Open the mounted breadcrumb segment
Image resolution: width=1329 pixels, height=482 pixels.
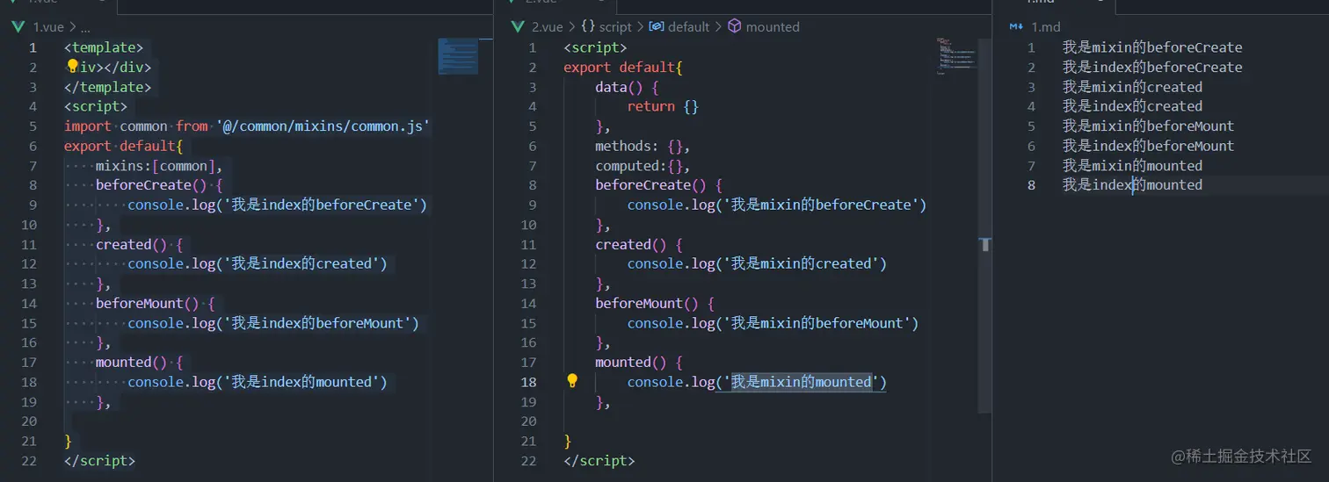coord(764,27)
